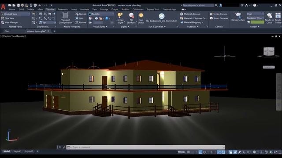This screenshot has width=282, height=158.
Task: Click Create Camera
Action: coord(219,14)
